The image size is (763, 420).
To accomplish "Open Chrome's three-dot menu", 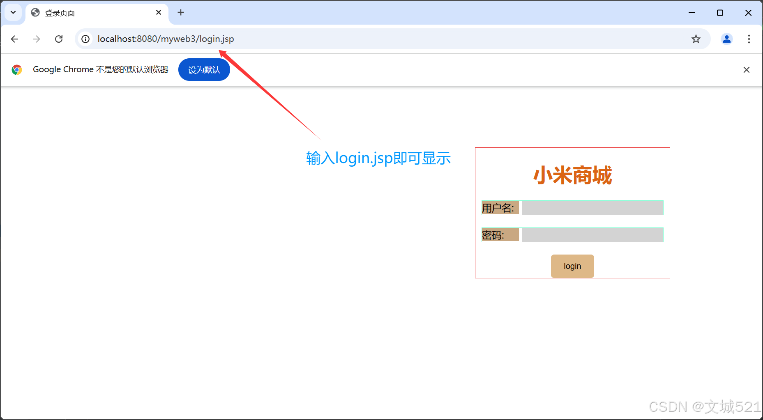I will click(749, 39).
